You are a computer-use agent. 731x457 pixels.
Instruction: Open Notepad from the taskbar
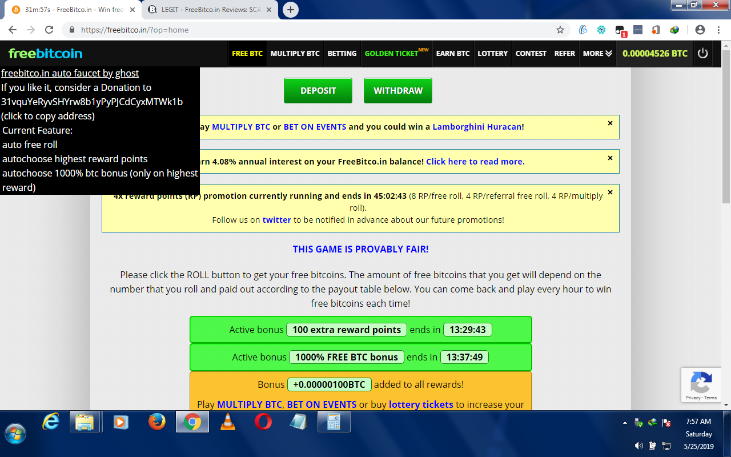(299, 422)
